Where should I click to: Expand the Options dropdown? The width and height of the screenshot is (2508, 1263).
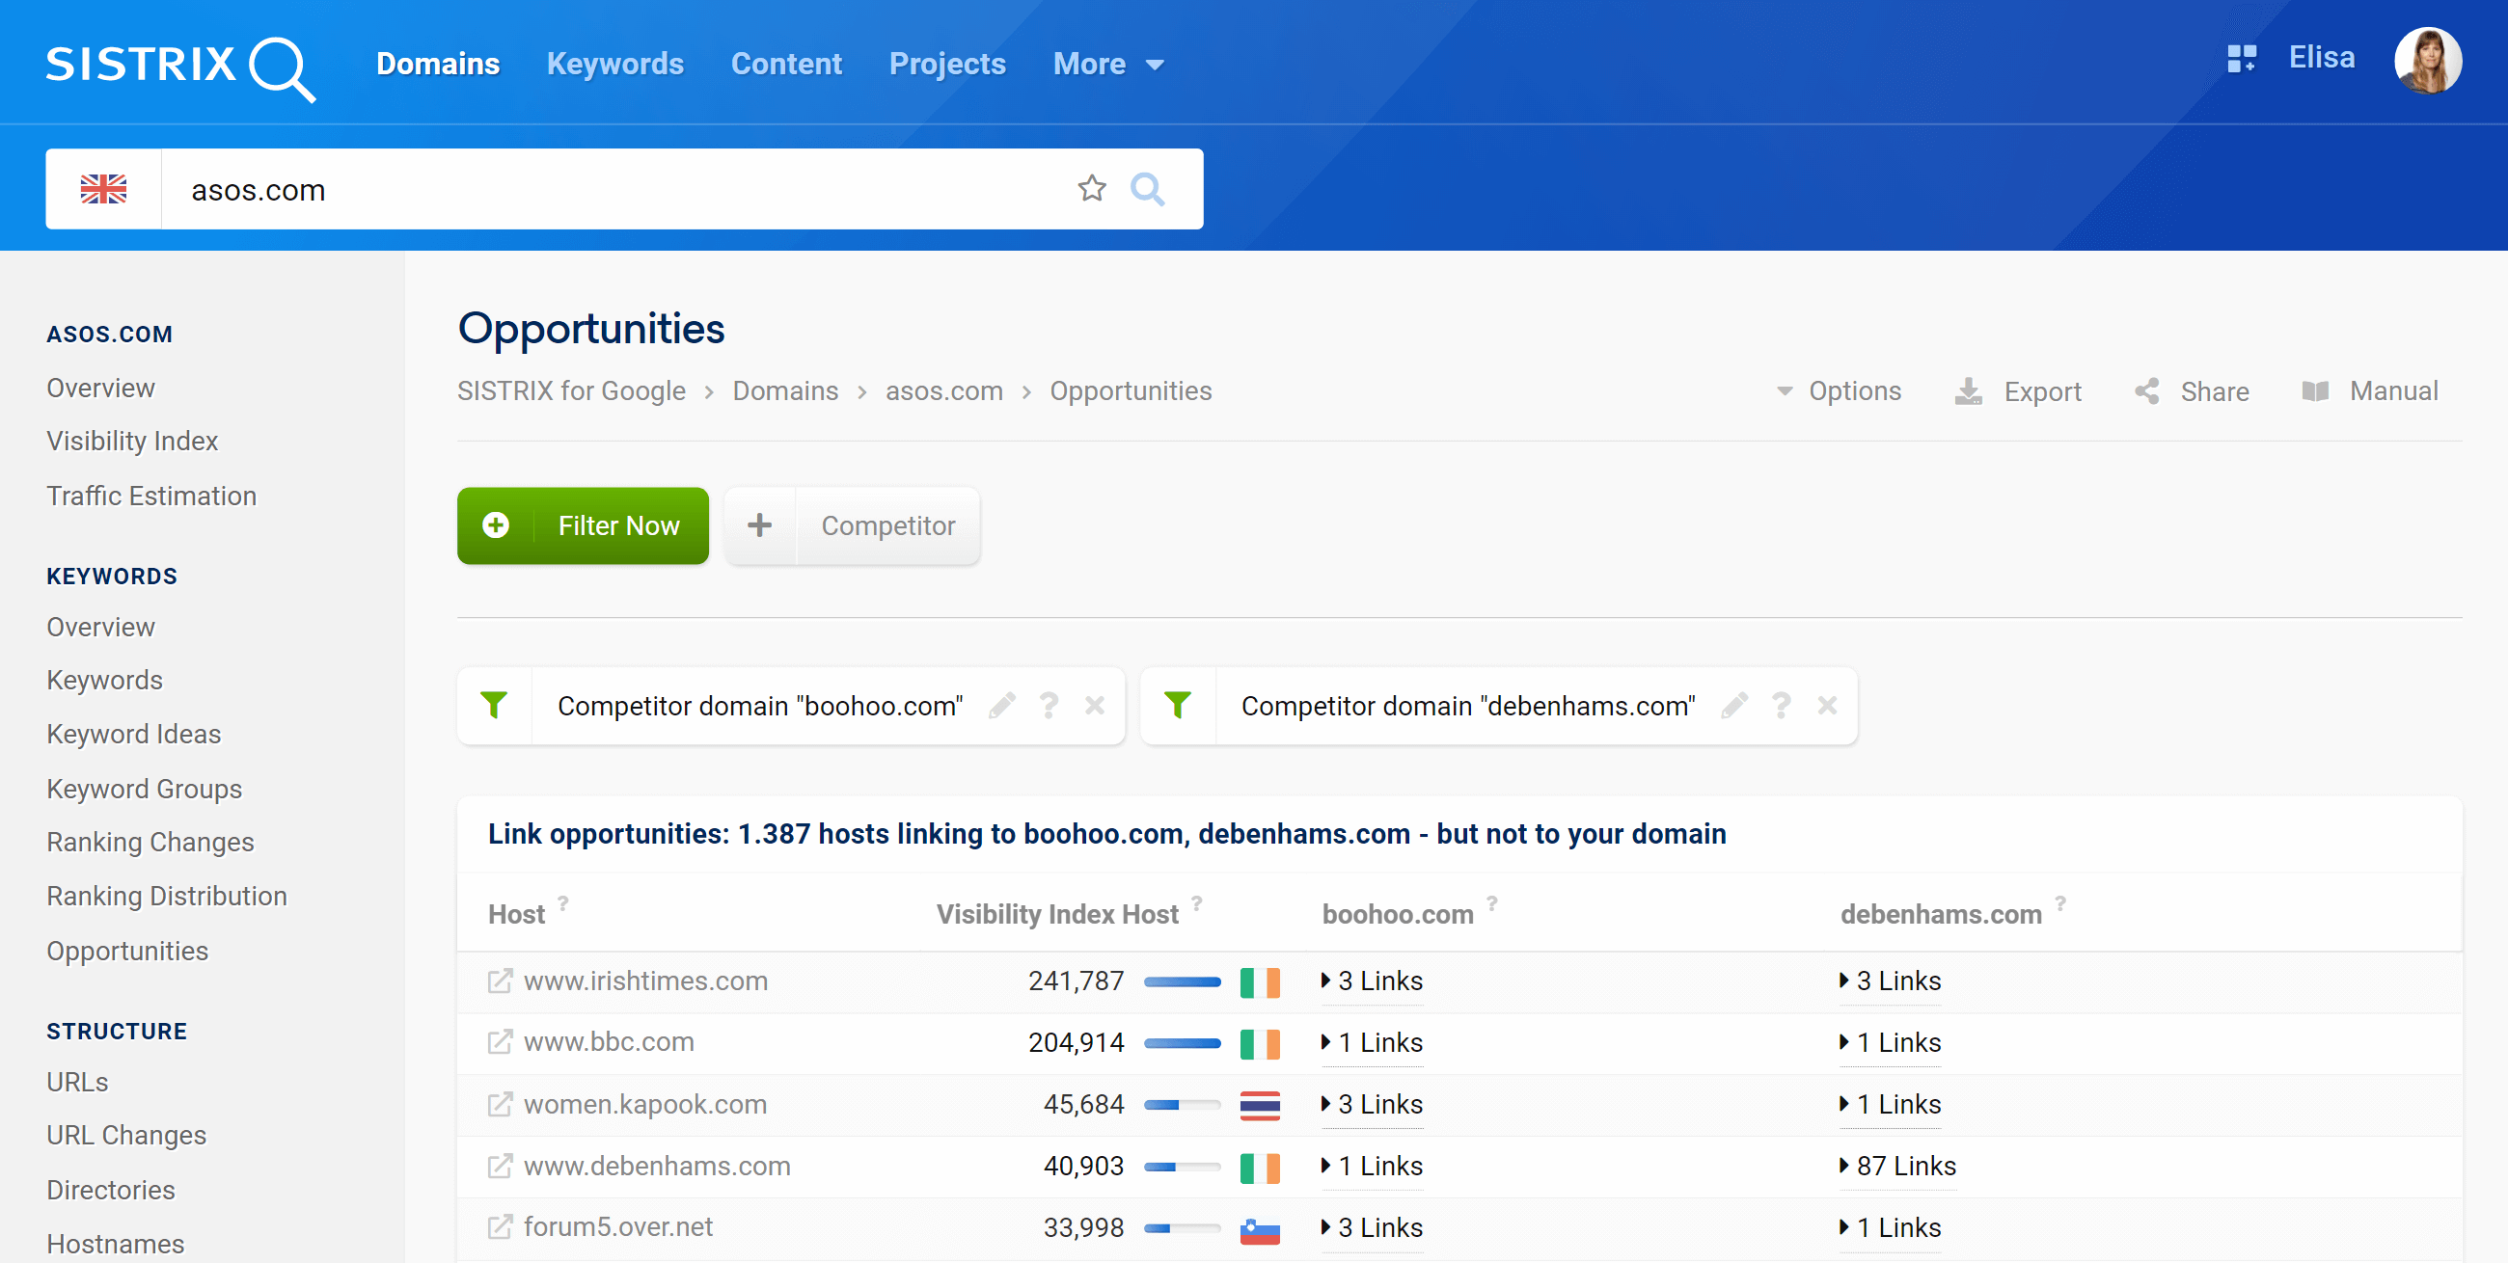(1839, 391)
